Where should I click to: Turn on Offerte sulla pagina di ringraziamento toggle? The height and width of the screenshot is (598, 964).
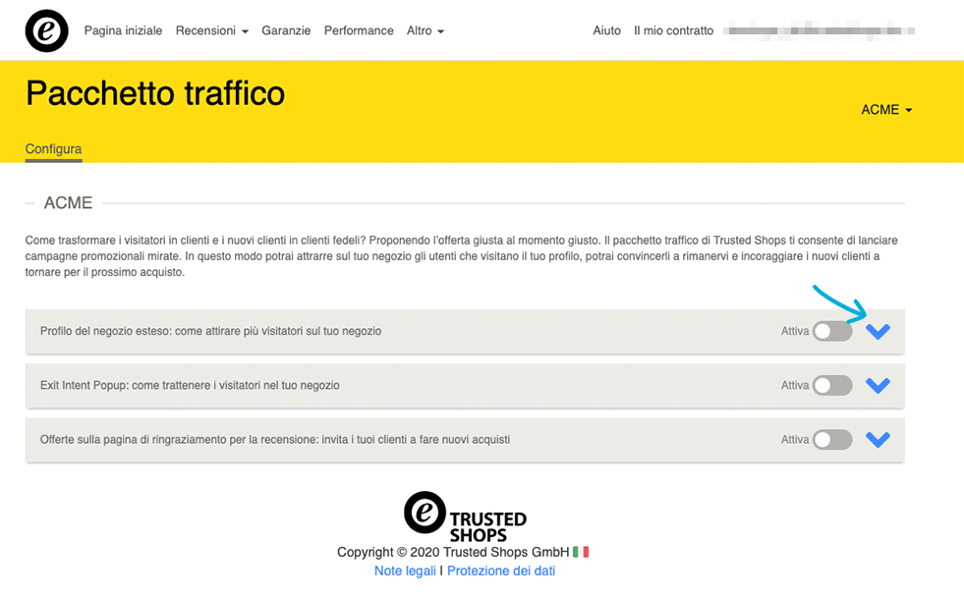(x=831, y=440)
